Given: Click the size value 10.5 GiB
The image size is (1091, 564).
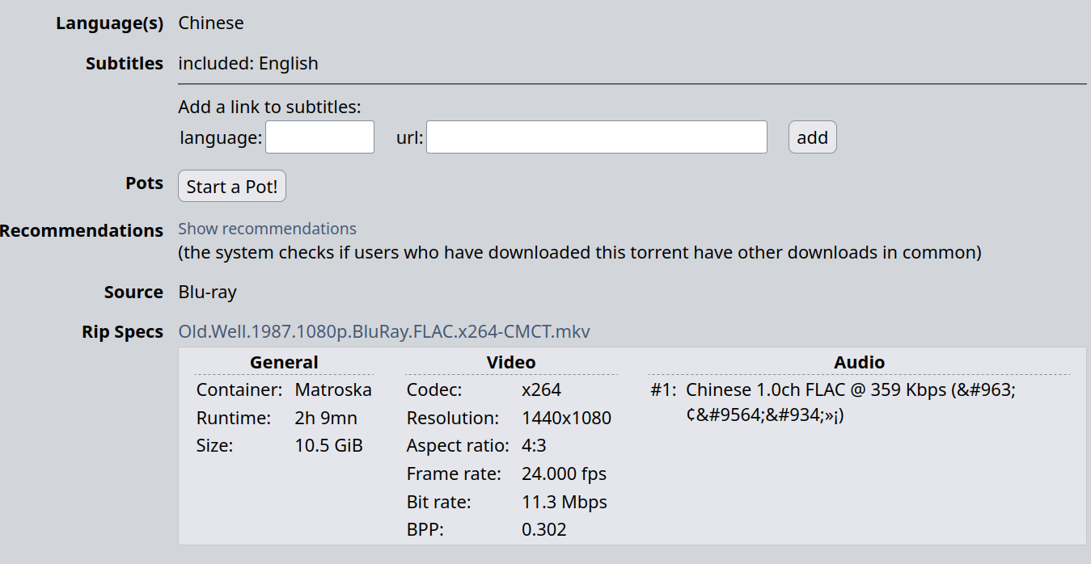Looking at the screenshot, I should click(x=328, y=446).
